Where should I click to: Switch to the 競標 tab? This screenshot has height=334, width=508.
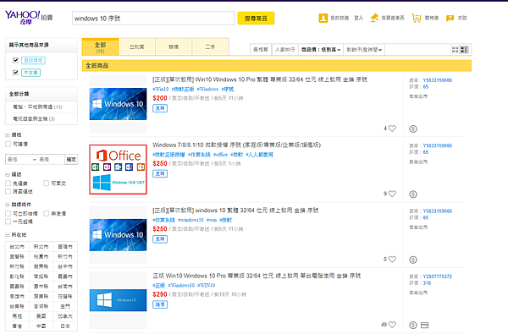[174, 47]
